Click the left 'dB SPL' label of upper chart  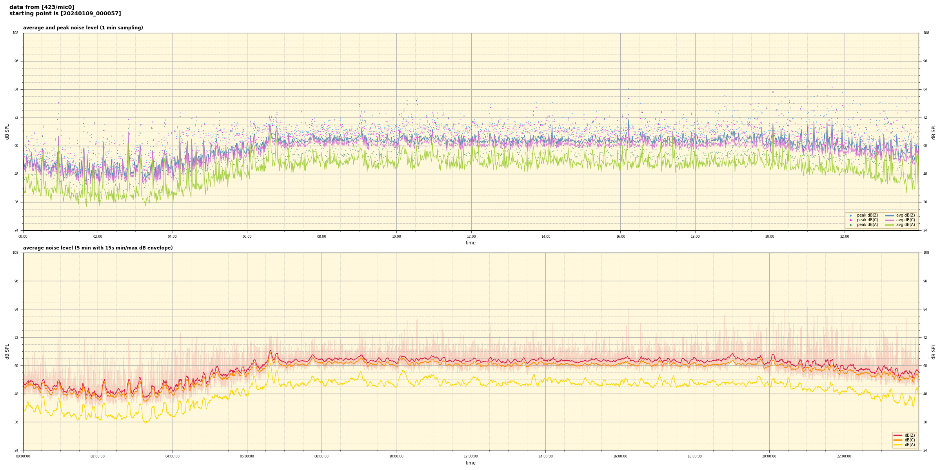click(x=7, y=132)
